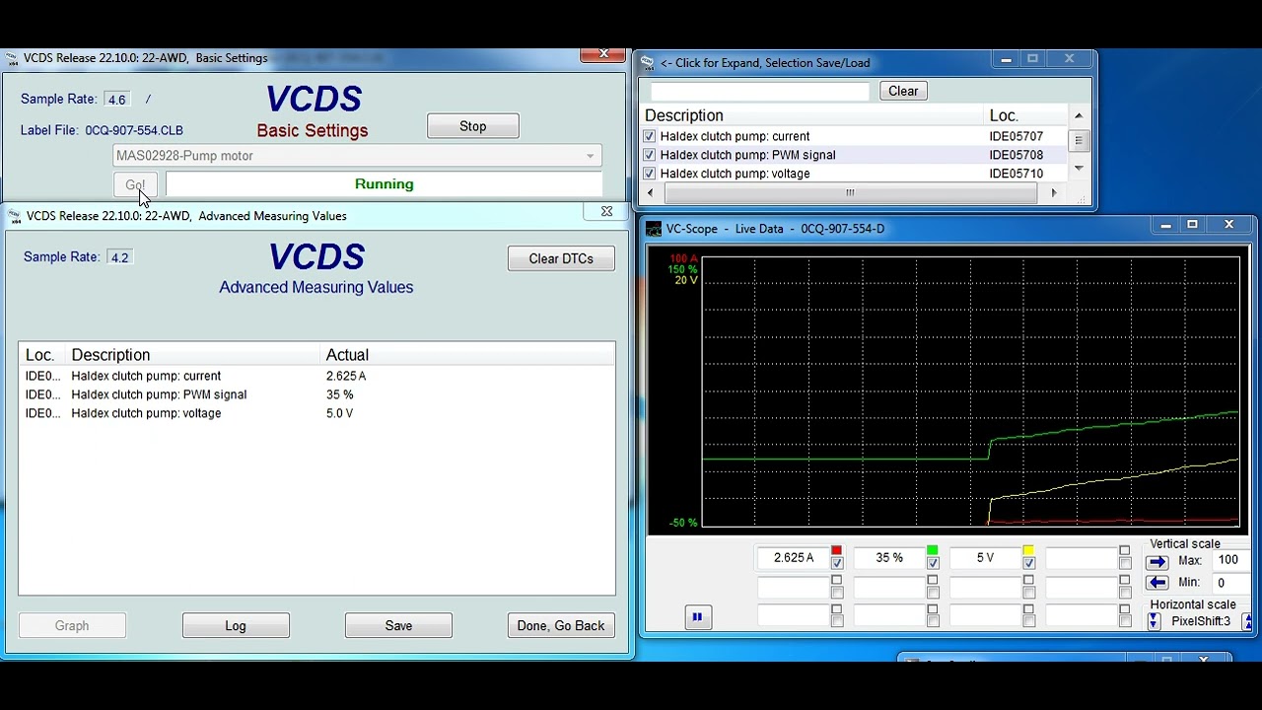1262x710 pixels.
Task: Click the horizontal scrollbar thumb in selection window
Action: click(x=850, y=193)
